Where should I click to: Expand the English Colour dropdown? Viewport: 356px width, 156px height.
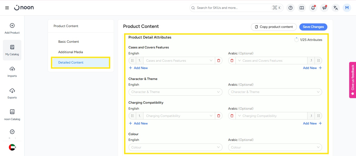[x=175, y=147]
